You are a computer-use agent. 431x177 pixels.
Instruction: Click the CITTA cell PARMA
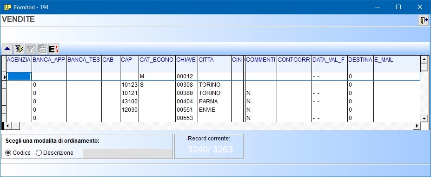(x=214, y=101)
